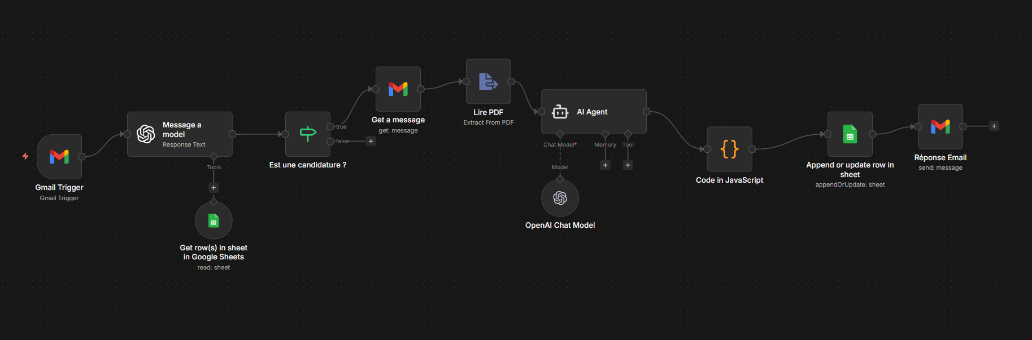
Task: Click the 'read: sheet' subtitle
Action: [214, 267]
